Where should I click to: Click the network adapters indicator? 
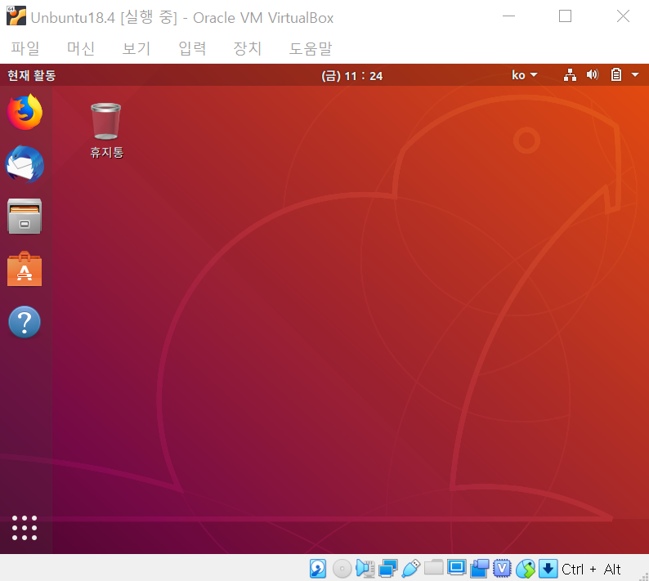point(387,569)
